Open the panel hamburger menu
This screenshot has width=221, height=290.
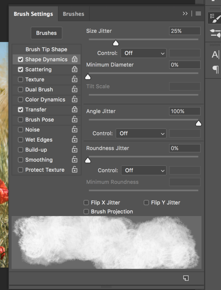pyautogui.click(x=198, y=14)
